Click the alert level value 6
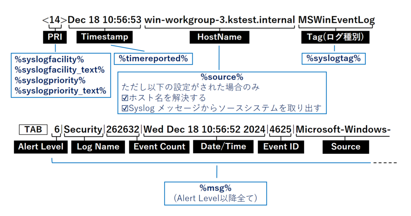This screenshot has height=216, width=411. (x=57, y=129)
